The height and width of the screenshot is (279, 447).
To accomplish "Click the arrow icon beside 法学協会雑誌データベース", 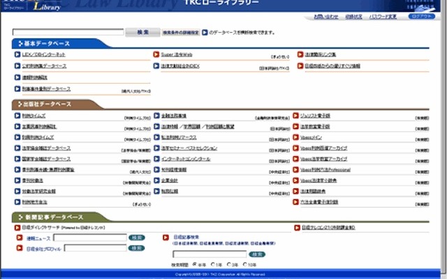I will point(17,148).
